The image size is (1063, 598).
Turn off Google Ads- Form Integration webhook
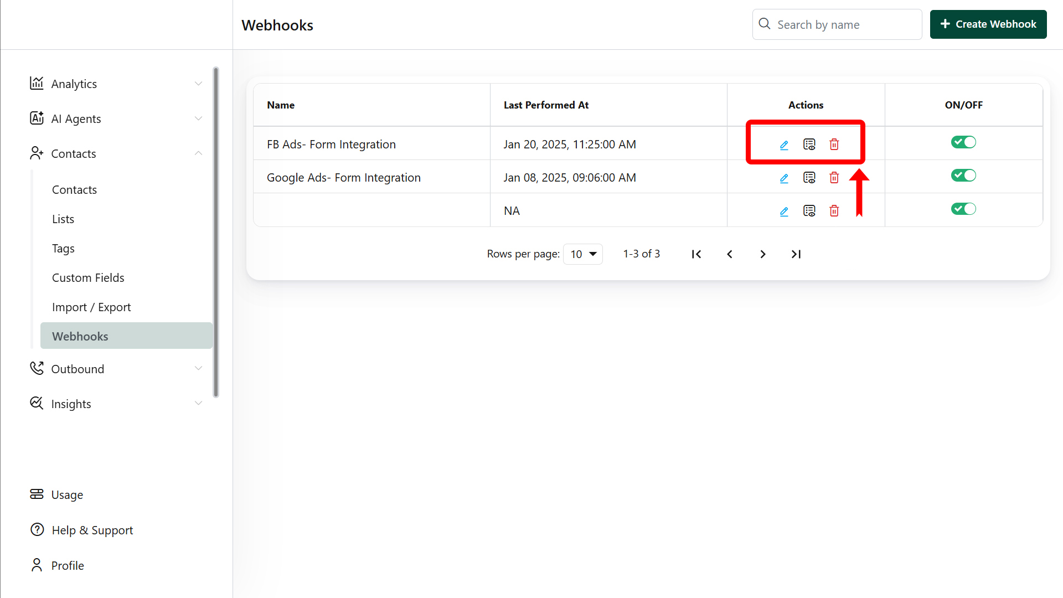[963, 176]
